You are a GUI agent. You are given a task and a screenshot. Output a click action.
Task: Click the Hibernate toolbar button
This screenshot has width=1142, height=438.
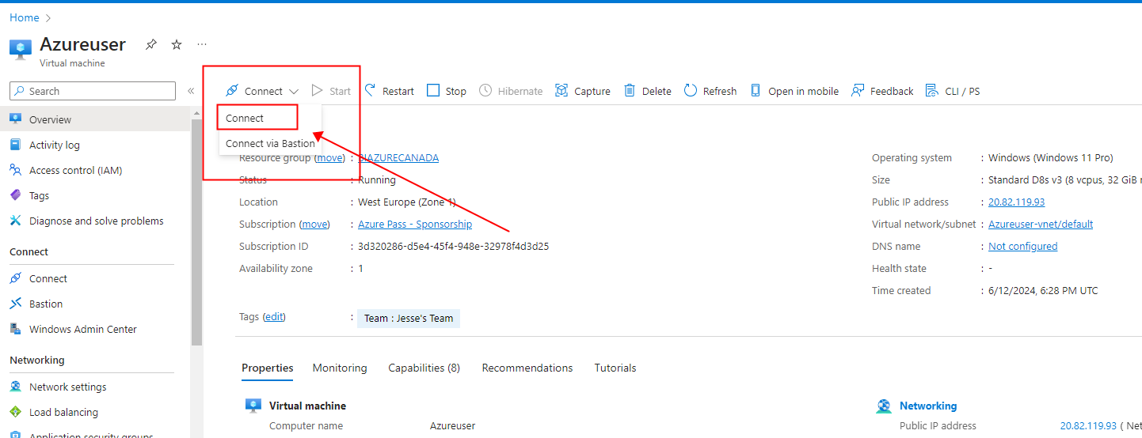pyautogui.click(x=511, y=91)
